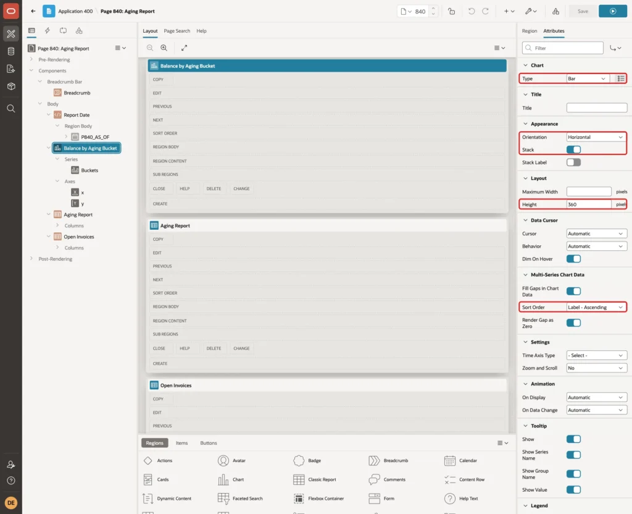
Task: Open the Sort Order dropdown
Action: coord(596,307)
